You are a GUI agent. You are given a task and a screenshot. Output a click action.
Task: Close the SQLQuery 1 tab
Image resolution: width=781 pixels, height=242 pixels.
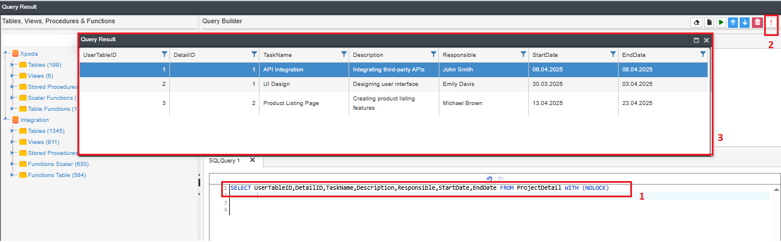(253, 160)
